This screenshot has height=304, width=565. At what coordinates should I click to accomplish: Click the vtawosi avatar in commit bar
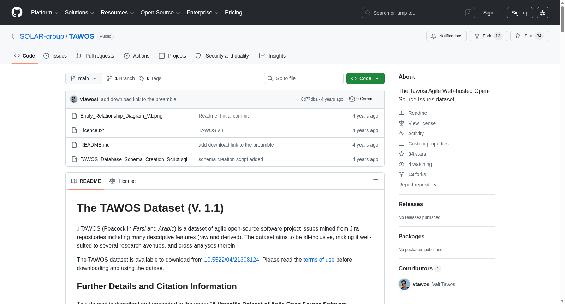(x=74, y=99)
